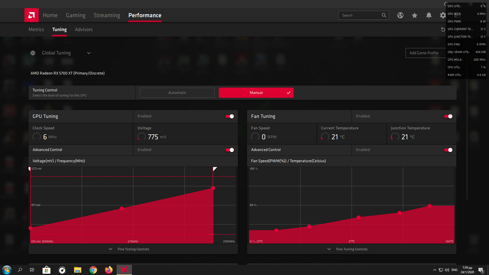489x275 pixels.
Task: Click the Current Temperature gauge icon
Action: pyautogui.click(x=325, y=137)
